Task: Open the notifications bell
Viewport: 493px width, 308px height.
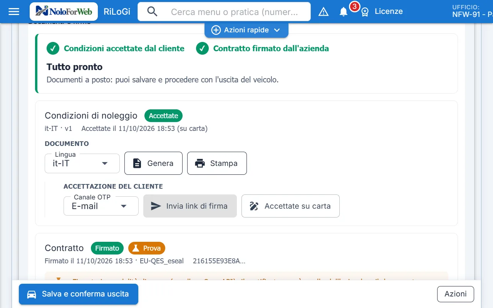Action: (343, 12)
